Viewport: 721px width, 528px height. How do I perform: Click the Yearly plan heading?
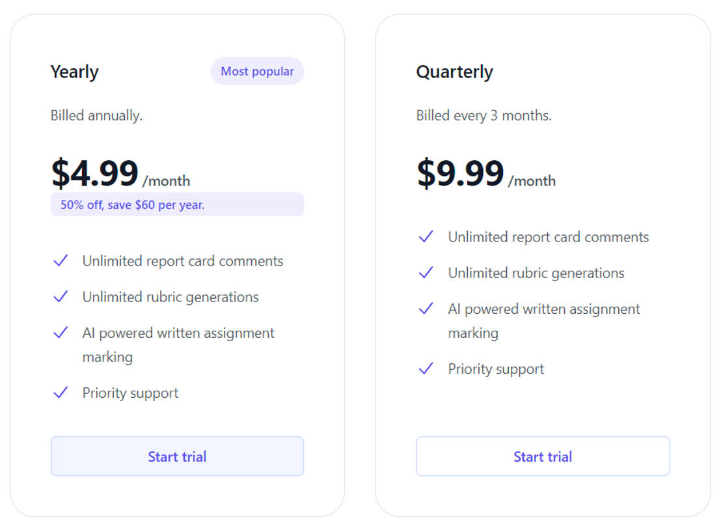pyautogui.click(x=74, y=72)
